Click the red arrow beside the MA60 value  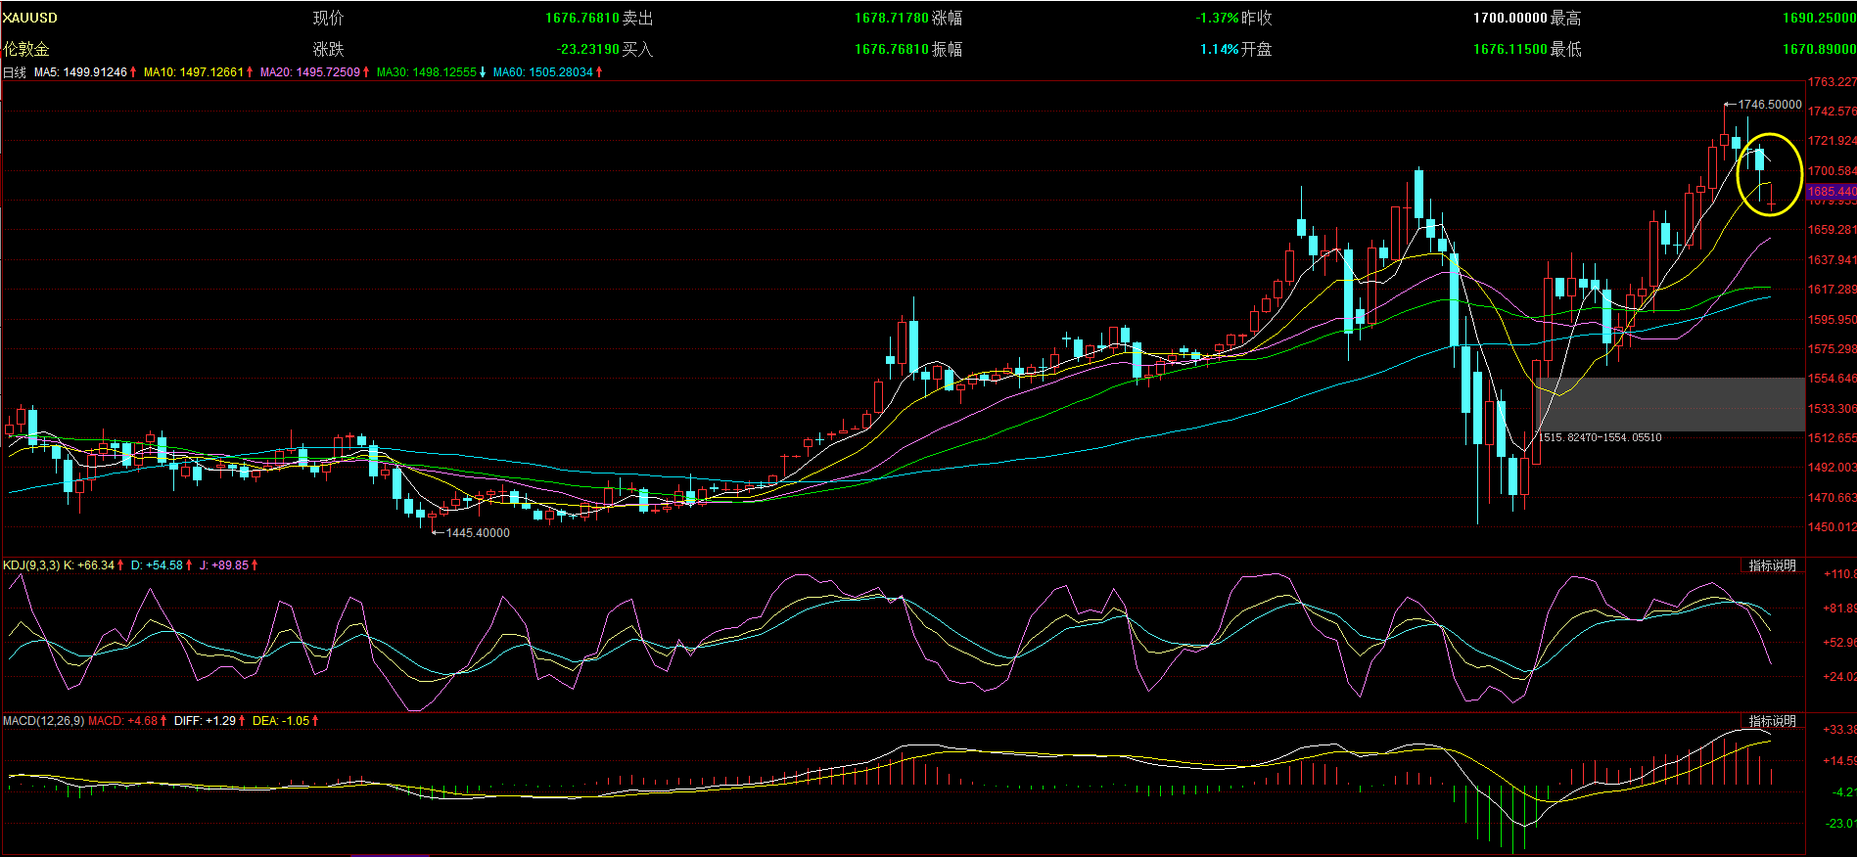click(599, 72)
